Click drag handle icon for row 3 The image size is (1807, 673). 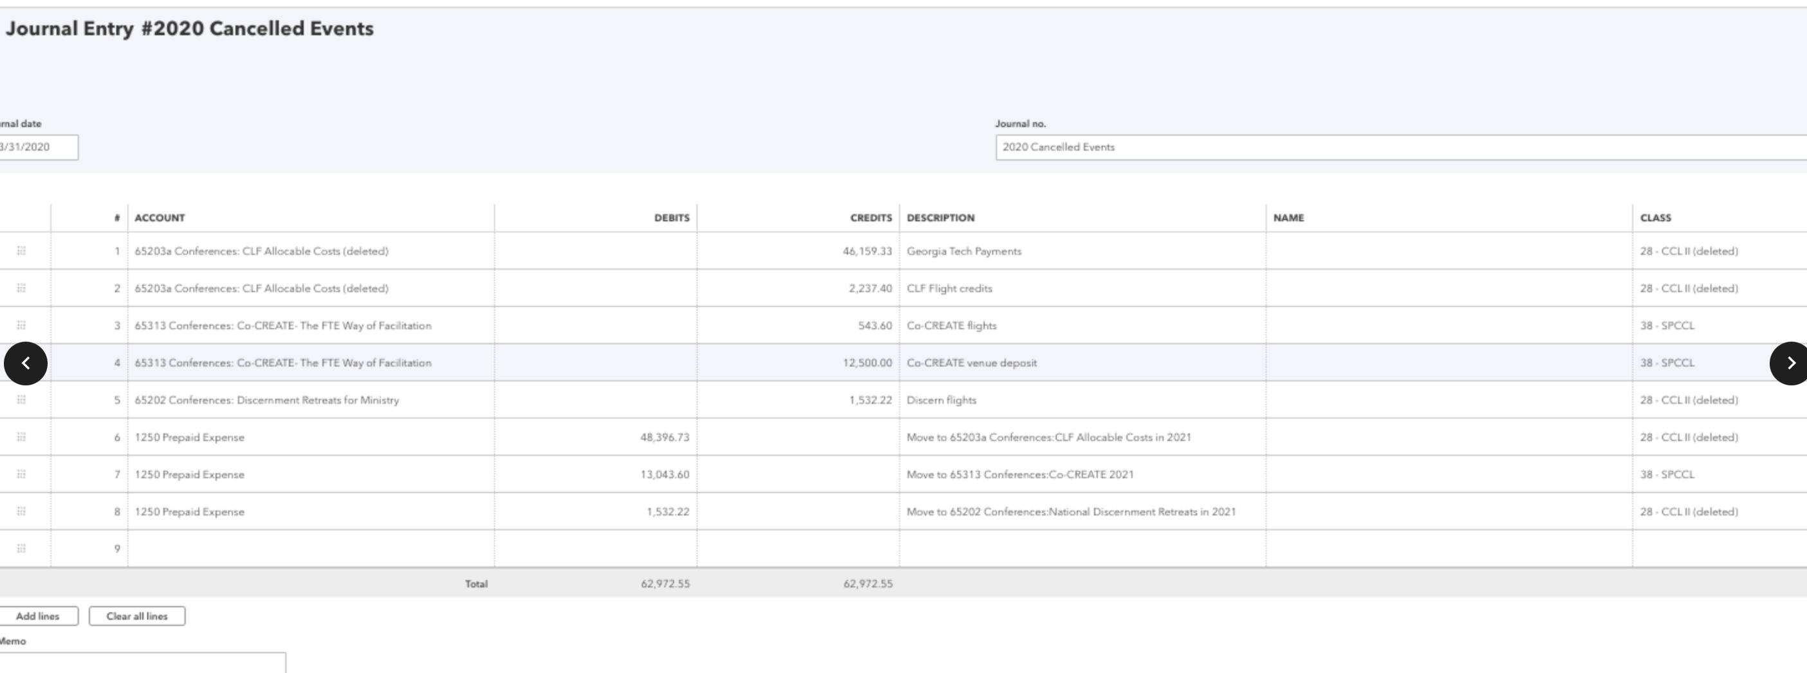(21, 326)
